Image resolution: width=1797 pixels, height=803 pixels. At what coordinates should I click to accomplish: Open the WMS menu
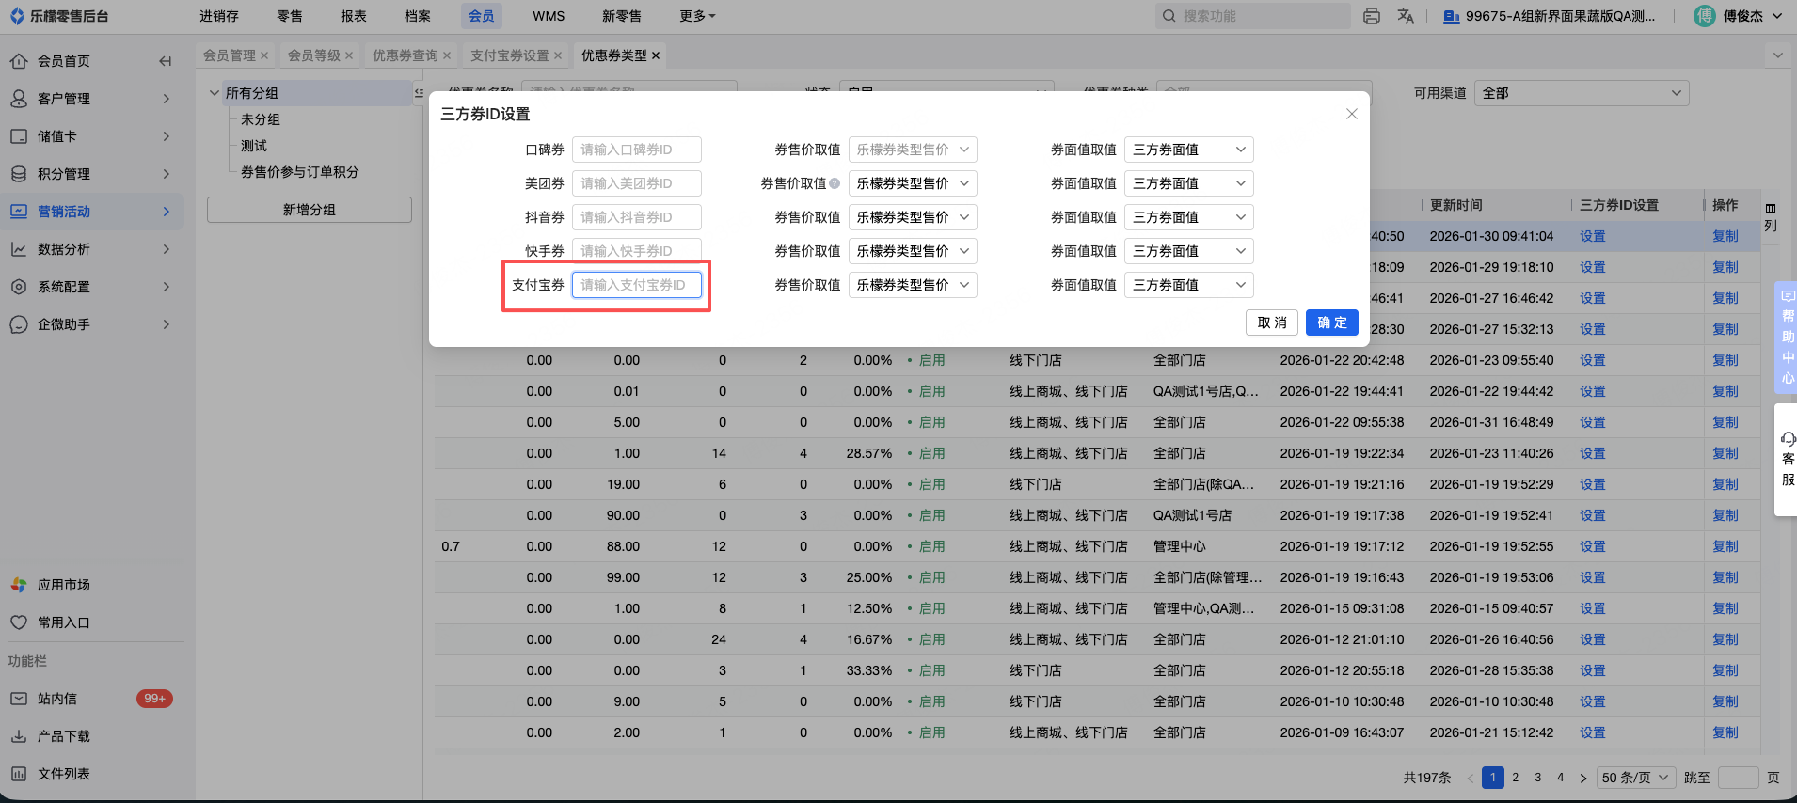click(549, 16)
